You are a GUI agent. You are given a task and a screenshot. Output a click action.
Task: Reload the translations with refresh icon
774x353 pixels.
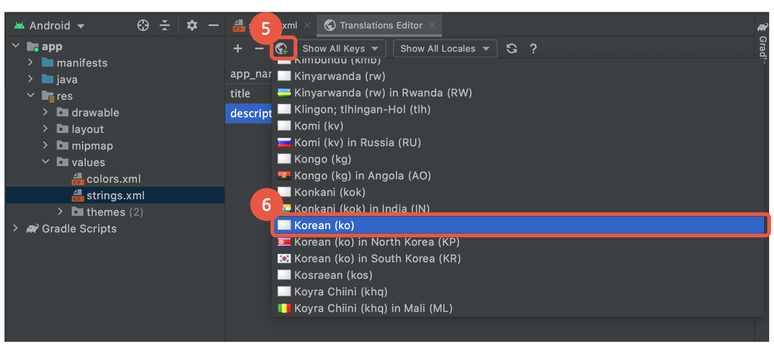(x=511, y=49)
